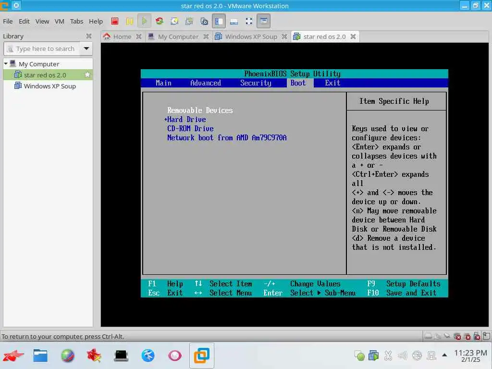Click the +Hard Drive boot entry
The width and height of the screenshot is (492, 369).
coord(185,120)
